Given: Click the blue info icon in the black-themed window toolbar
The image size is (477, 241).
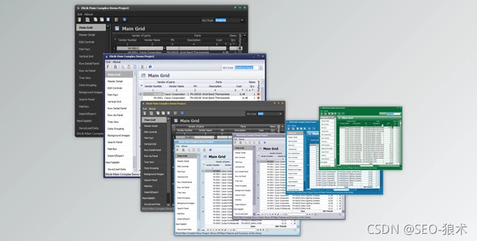Looking at the screenshot, I should click(124, 20).
